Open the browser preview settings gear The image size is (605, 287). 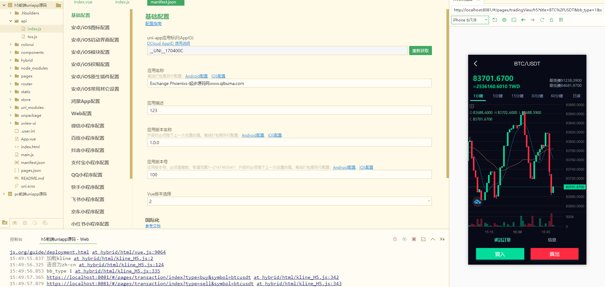504,20
